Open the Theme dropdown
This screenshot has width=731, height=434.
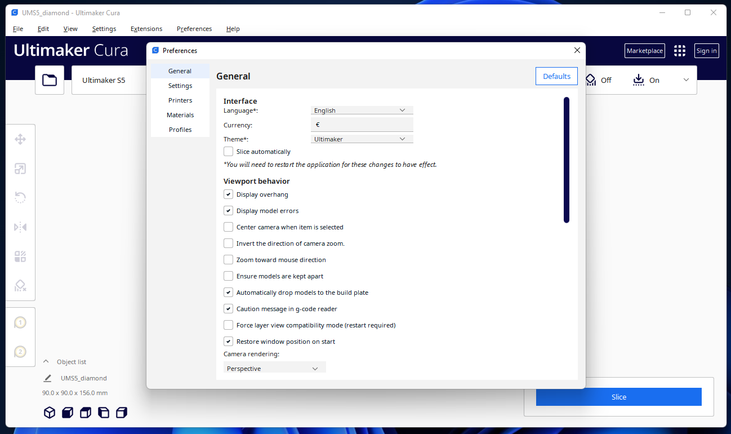tap(362, 139)
